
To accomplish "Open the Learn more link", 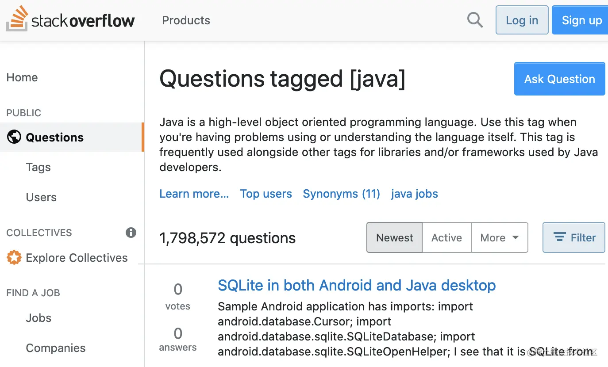I will [194, 194].
